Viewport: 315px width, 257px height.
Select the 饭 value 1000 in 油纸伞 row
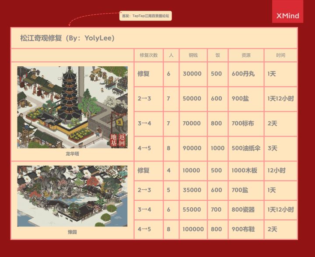click(218, 148)
